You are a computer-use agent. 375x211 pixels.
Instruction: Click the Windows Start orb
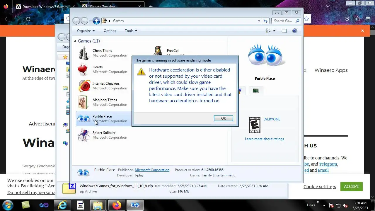pos(8,205)
